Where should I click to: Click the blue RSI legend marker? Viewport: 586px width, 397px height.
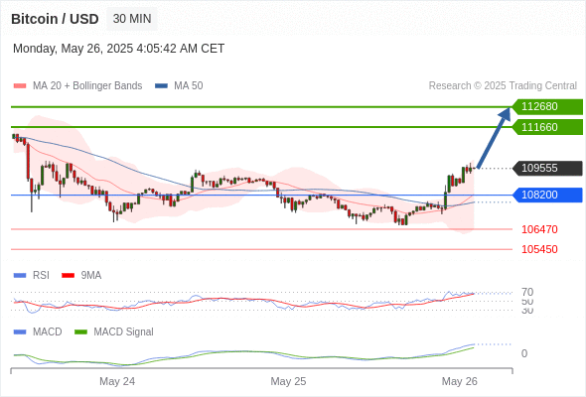click(20, 276)
